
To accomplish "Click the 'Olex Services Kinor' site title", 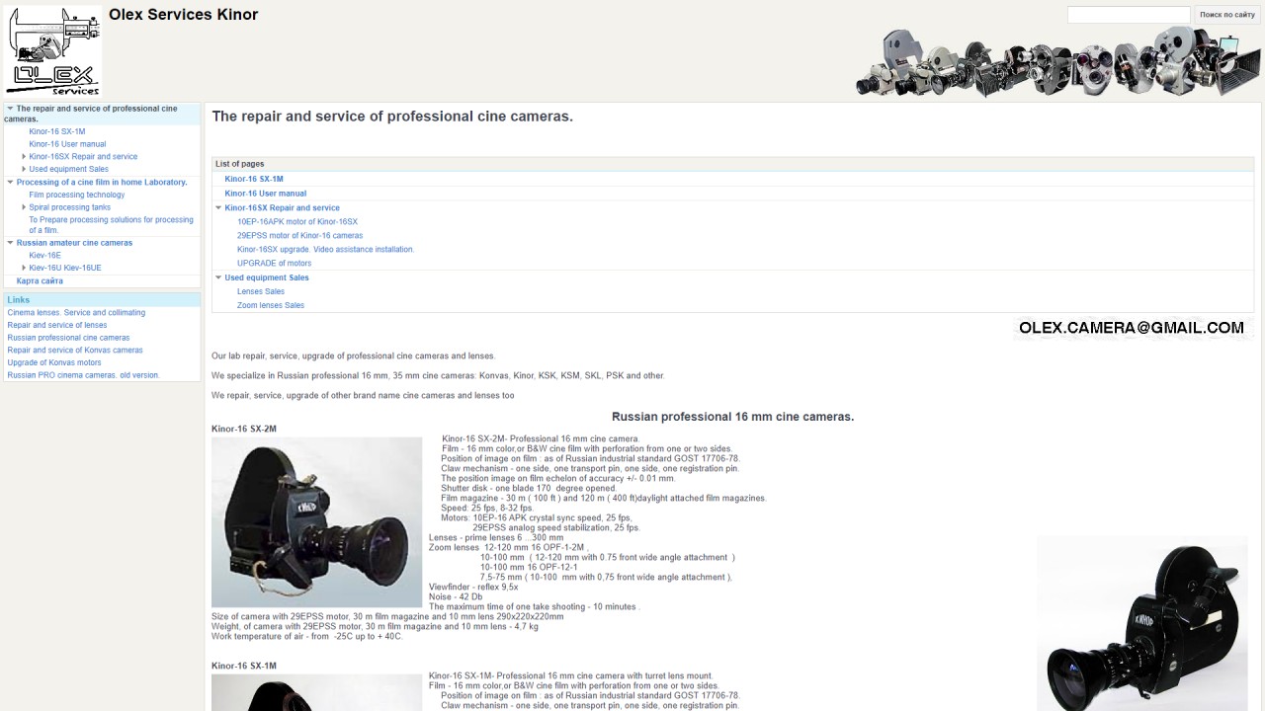I will [x=183, y=15].
